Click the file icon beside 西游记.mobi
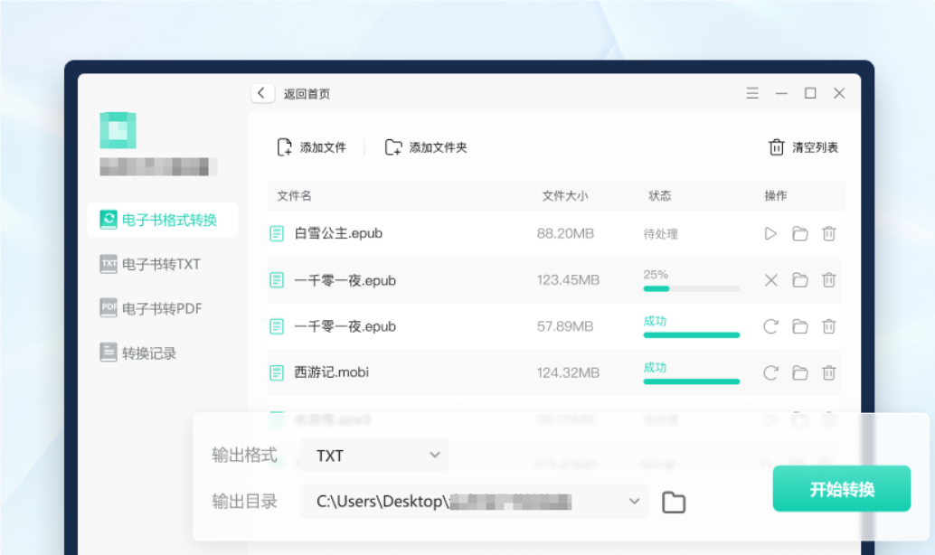The width and height of the screenshot is (935, 555). click(277, 373)
